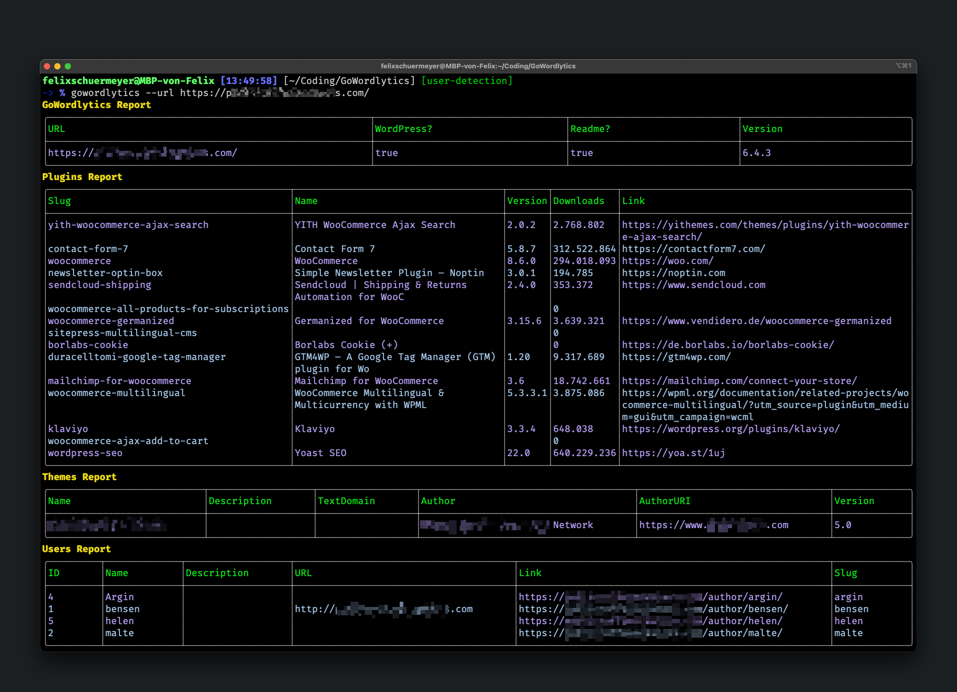The width and height of the screenshot is (957, 692).
Task: Click the 'woocommerce-ajax-add-to-cart' slug
Action: [x=128, y=441]
